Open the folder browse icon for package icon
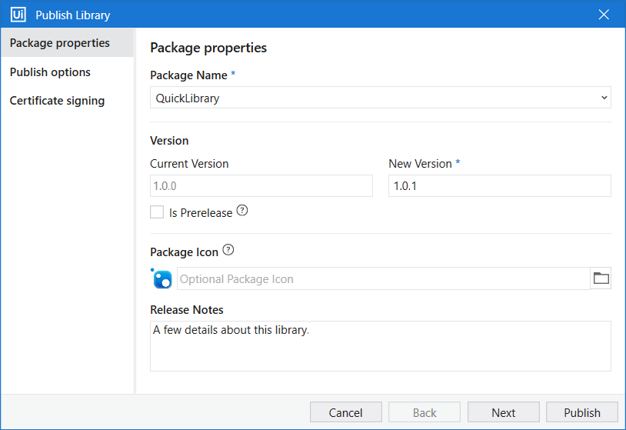 pos(601,278)
